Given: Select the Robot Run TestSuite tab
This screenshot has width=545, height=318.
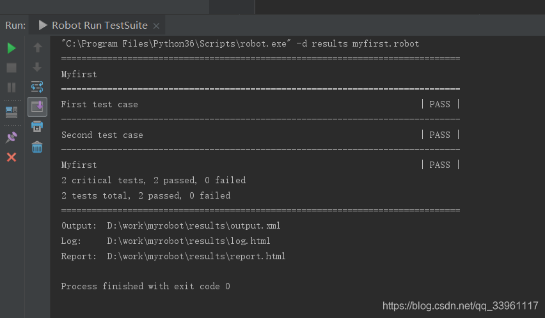Looking at the screenshot, I should tap(93, 26).
